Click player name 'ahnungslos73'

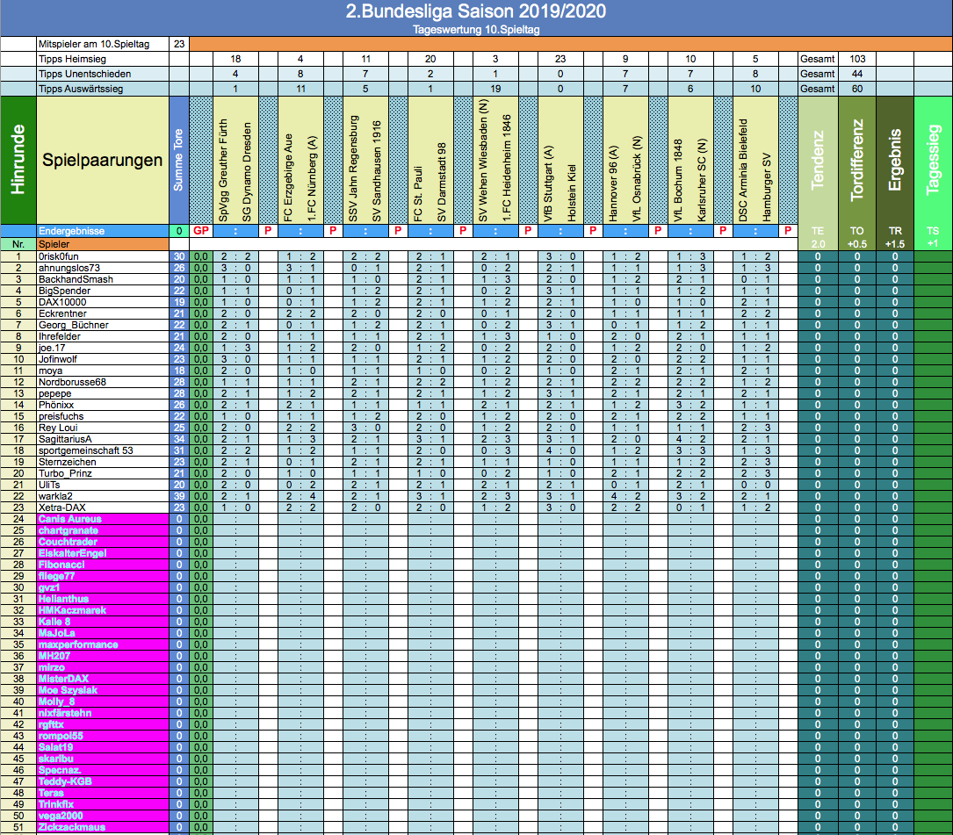coord(69,268)
